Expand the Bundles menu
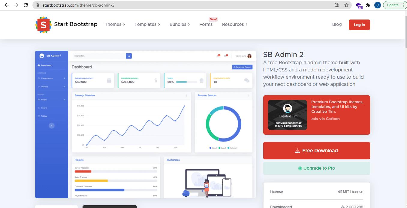 pos(179,24)
